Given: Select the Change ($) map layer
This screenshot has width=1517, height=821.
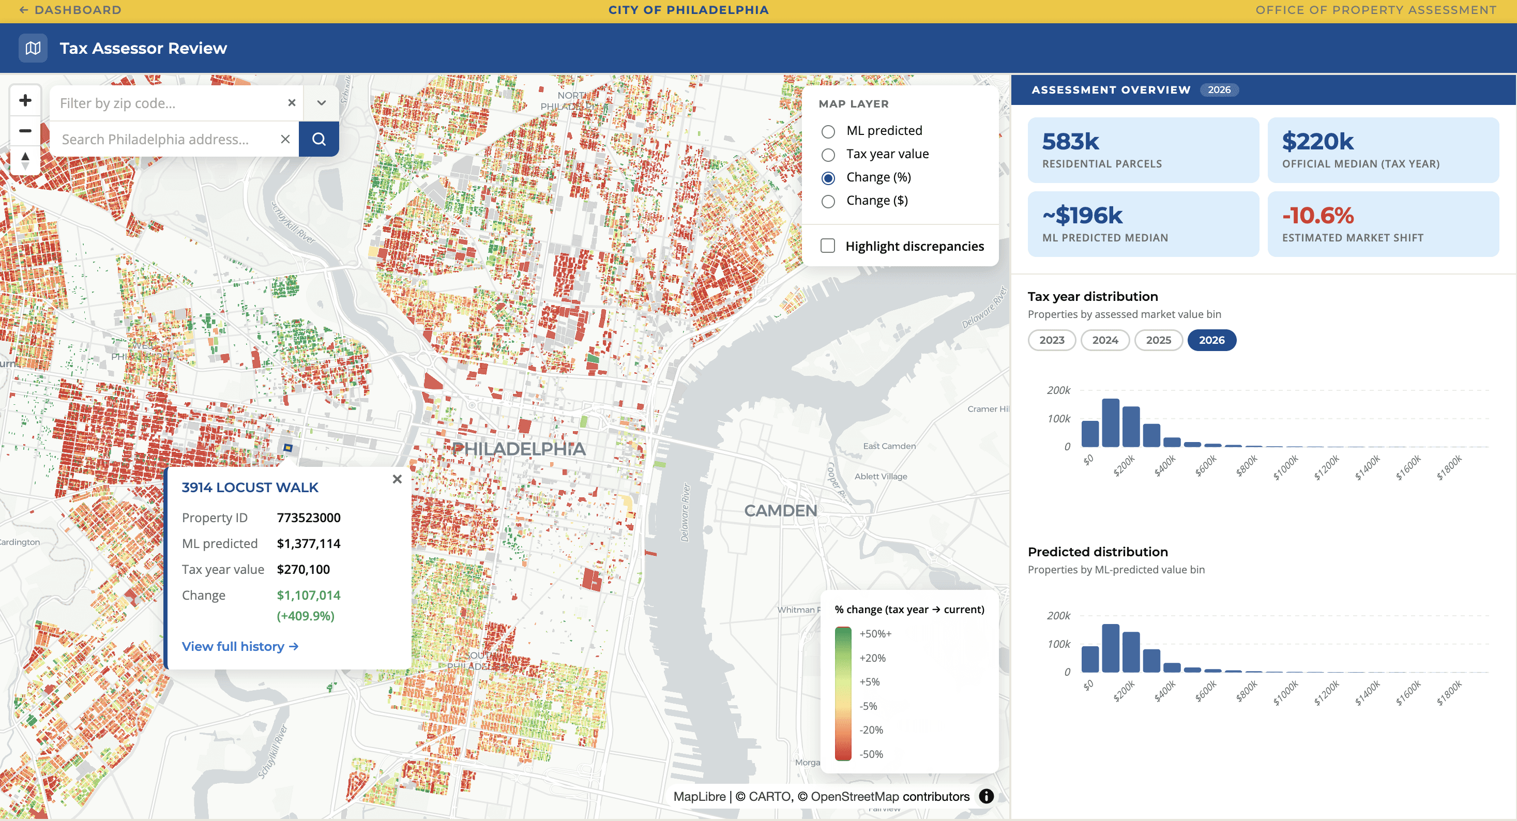Looking at the screenshot, I should click(828, 202).
